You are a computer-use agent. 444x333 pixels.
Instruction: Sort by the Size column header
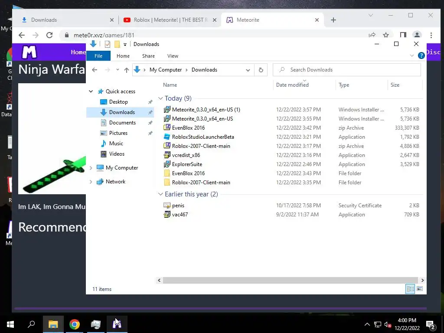[395, 85]
